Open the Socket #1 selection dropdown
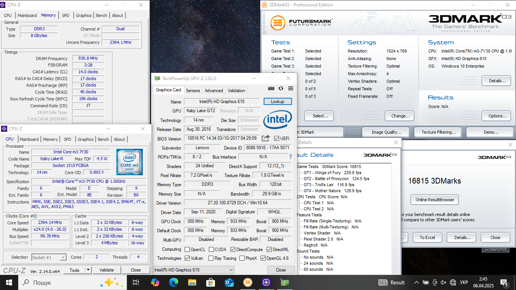 pos(49,257)
